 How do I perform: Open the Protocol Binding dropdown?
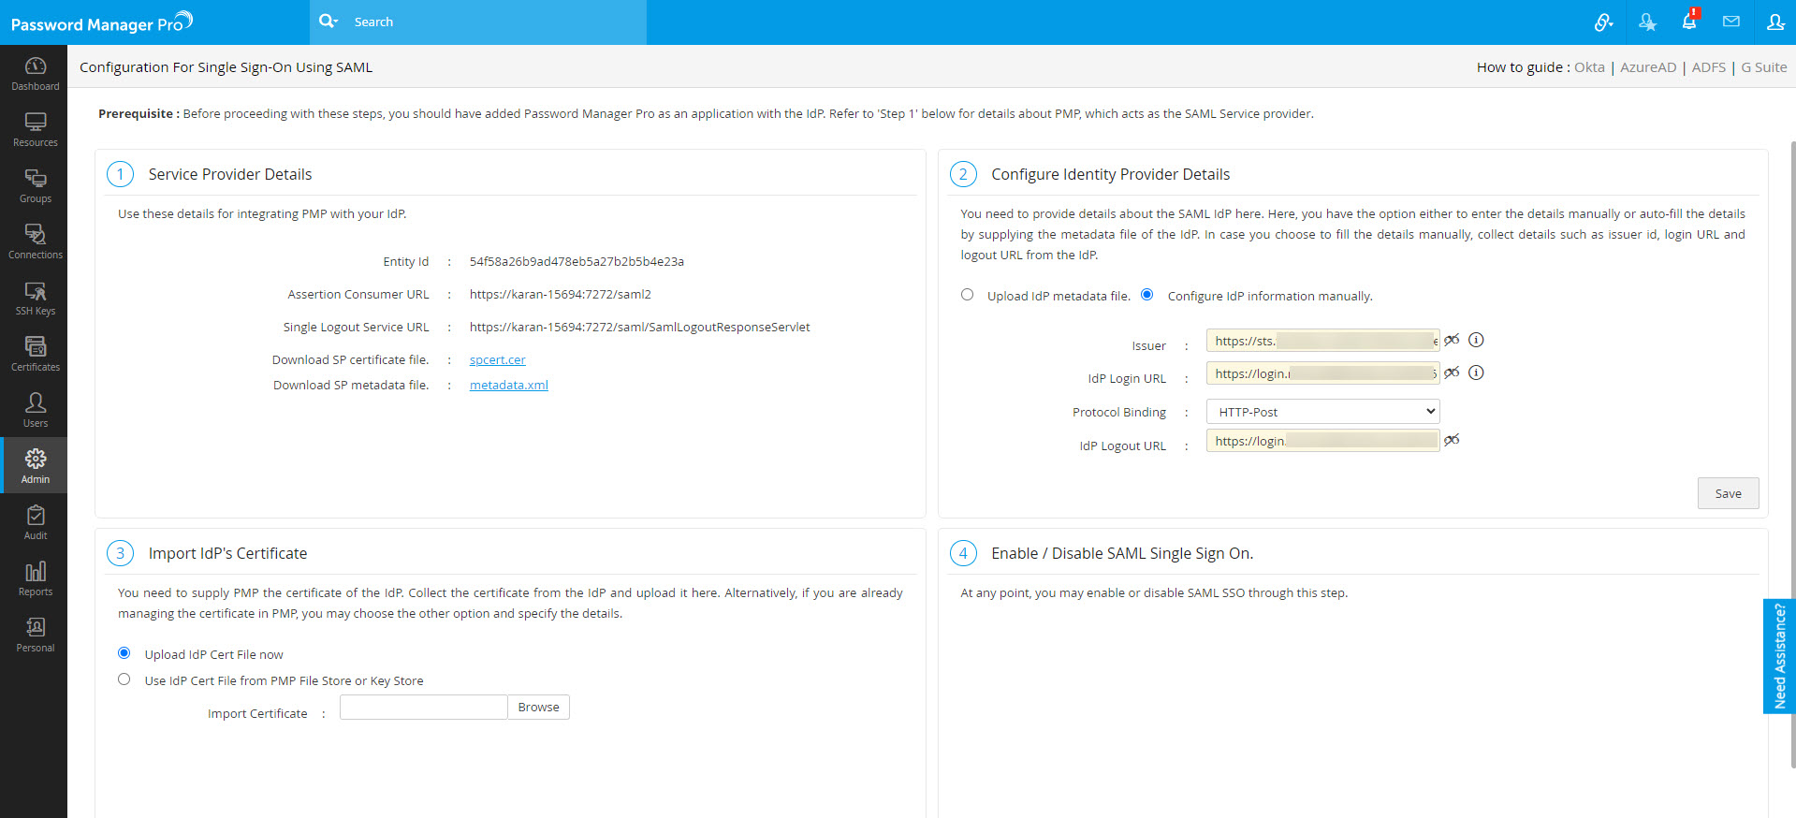coord(1321,412)
